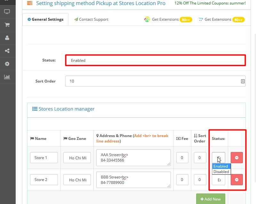Remove Store 2 with red minus button
256x204 pixels.
(x=236, y=179)
